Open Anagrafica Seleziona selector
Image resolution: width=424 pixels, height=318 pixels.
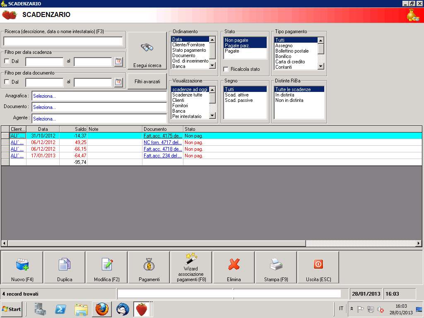pyautogui.click(x=99, y=96)
